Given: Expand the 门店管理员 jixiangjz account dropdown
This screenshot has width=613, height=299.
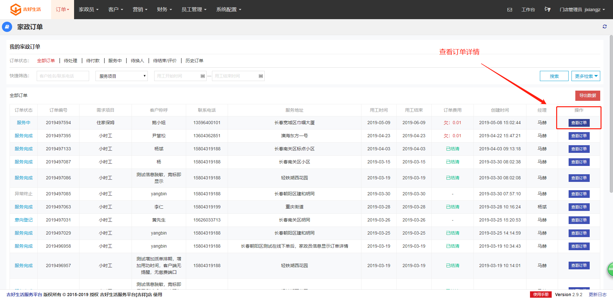Looking at the screenshot, I should click(x=582, y=10).
